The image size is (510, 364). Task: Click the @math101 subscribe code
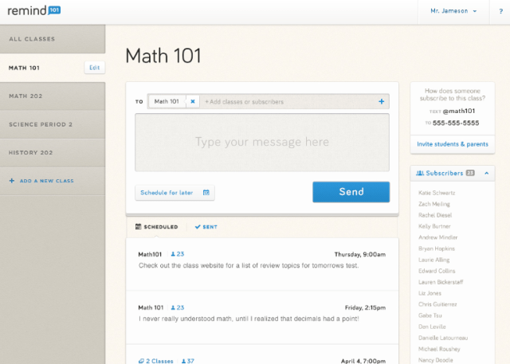point(459,112)
